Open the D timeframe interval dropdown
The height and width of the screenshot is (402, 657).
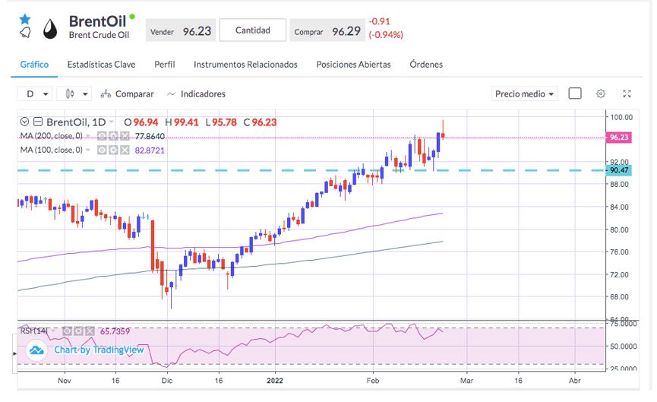click(x=35, y=94)
